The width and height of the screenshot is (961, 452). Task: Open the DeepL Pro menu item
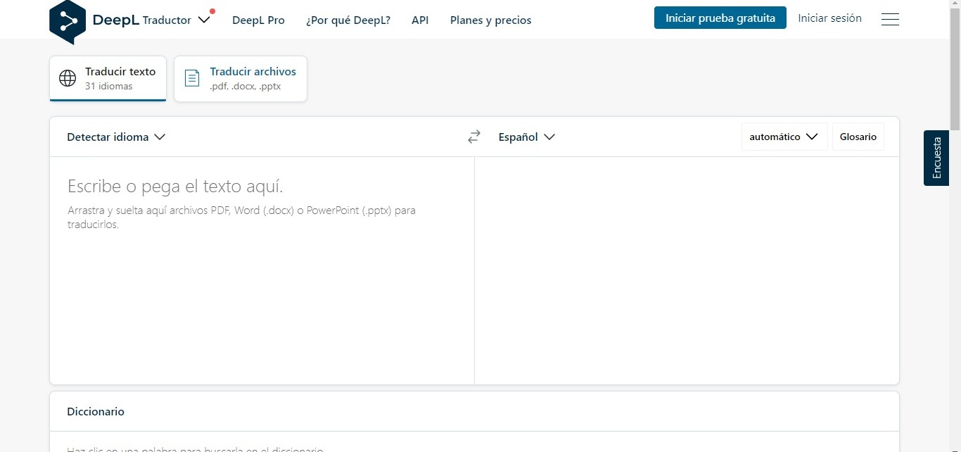(x=258, y=20)
